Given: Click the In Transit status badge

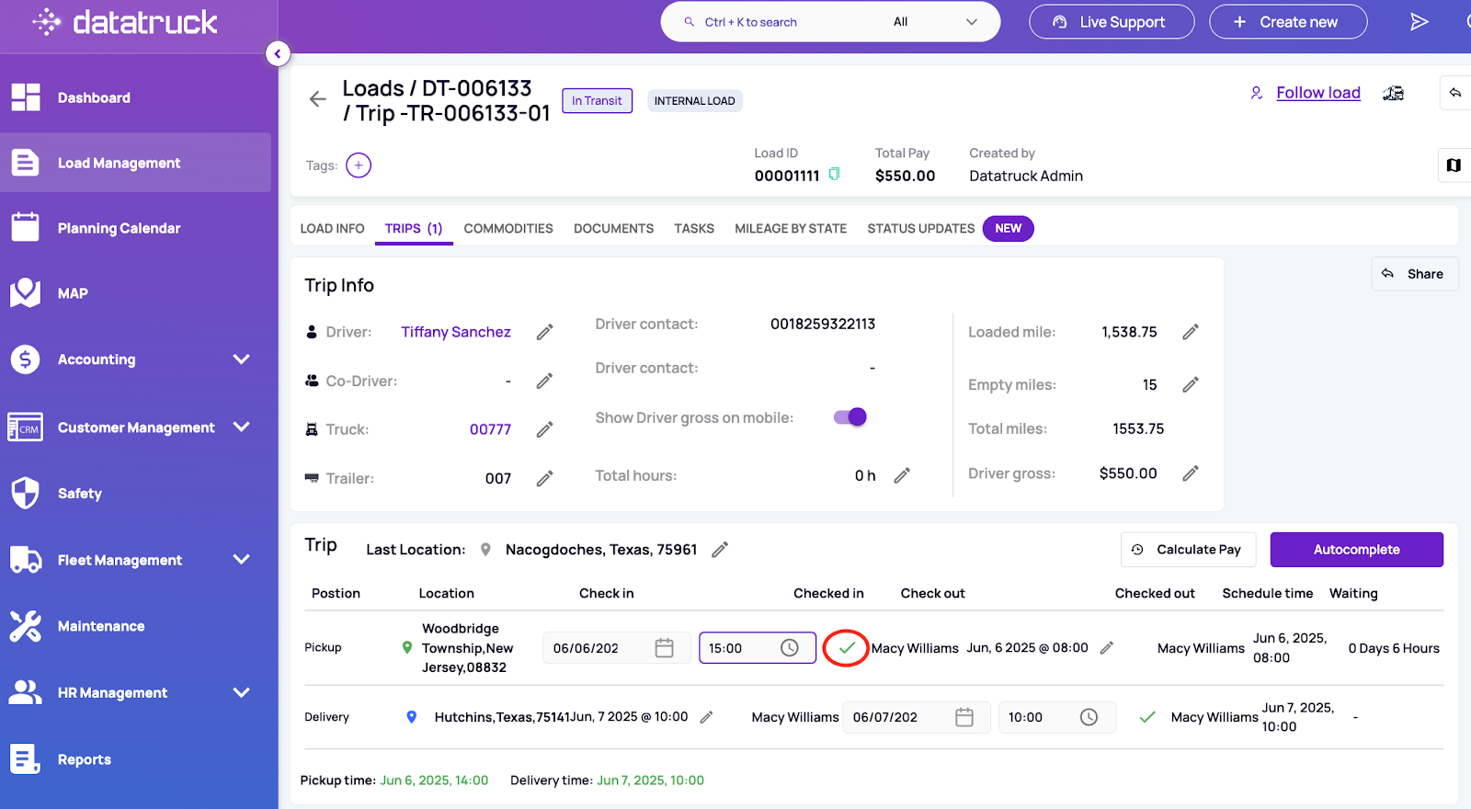Looking at the screenshot, I should 597,101.
